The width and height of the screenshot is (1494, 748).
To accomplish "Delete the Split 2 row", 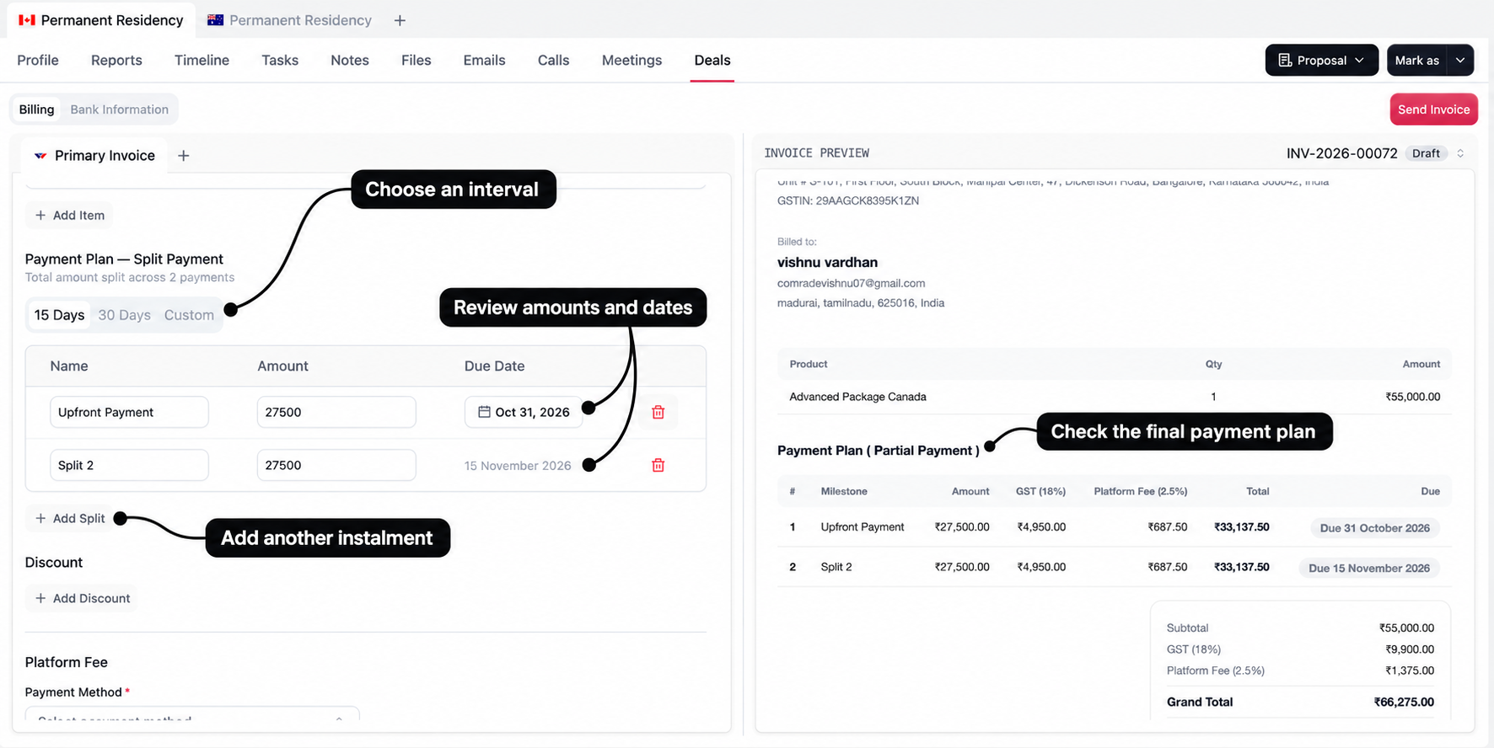I will 658,465.
